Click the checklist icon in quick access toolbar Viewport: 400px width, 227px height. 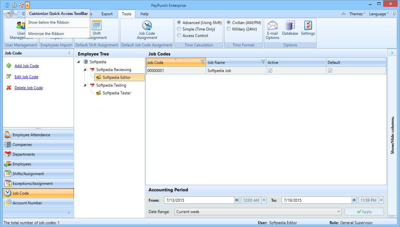point(14,5)
